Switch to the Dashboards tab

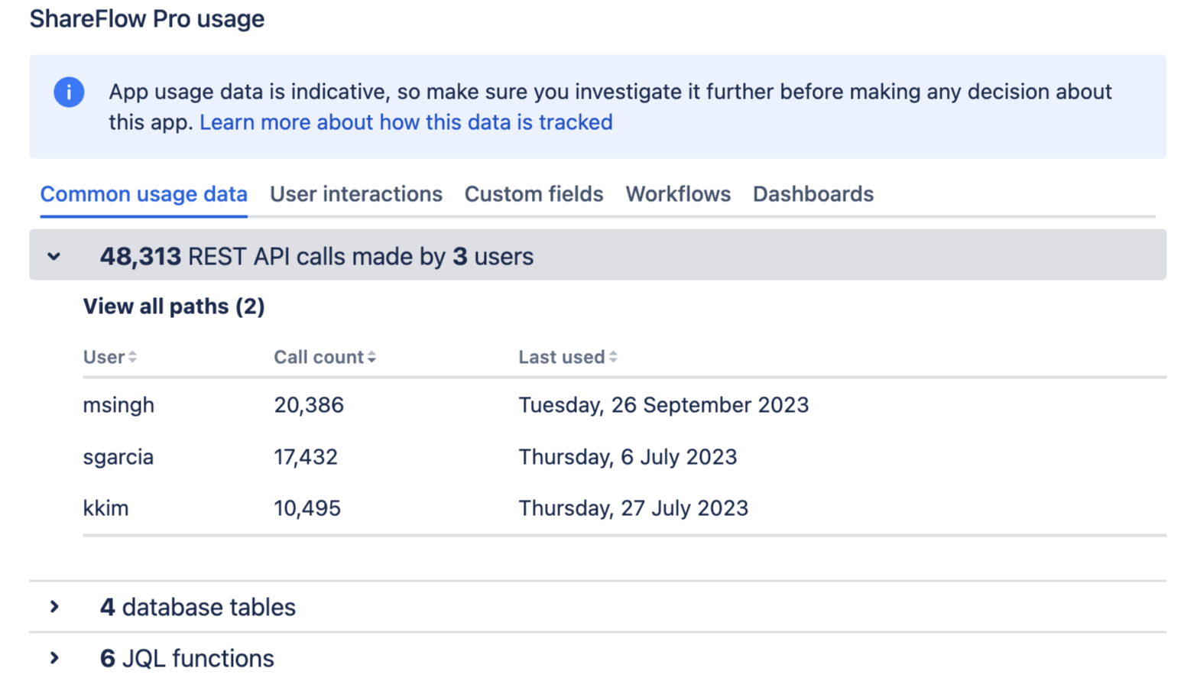(813, 194)
